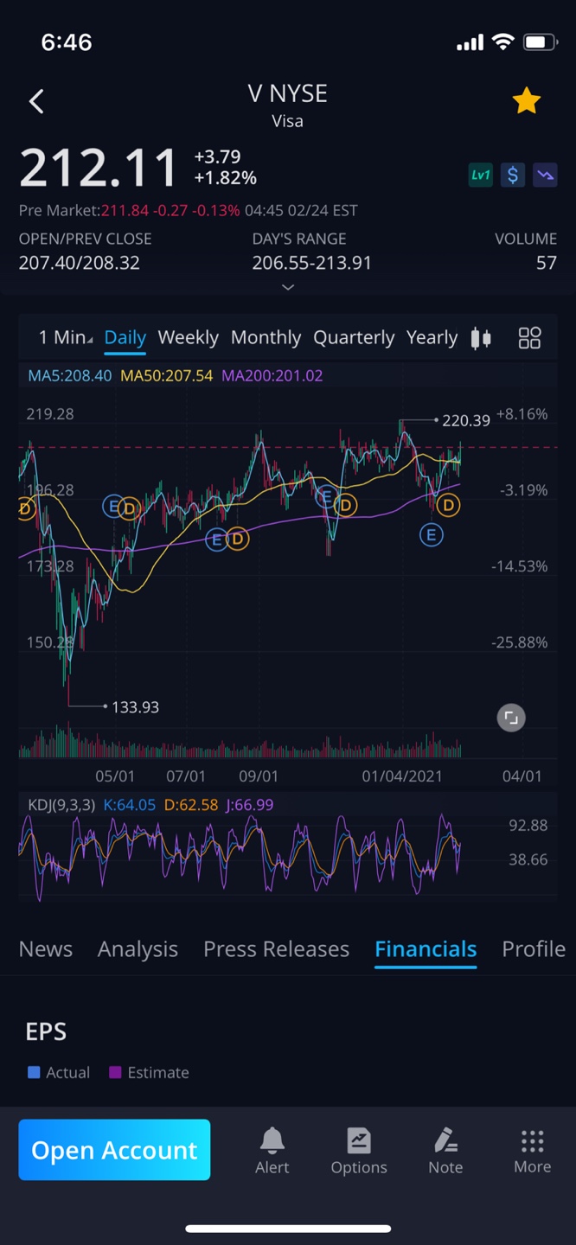Toggle the gold favorite star

(526, 102)
